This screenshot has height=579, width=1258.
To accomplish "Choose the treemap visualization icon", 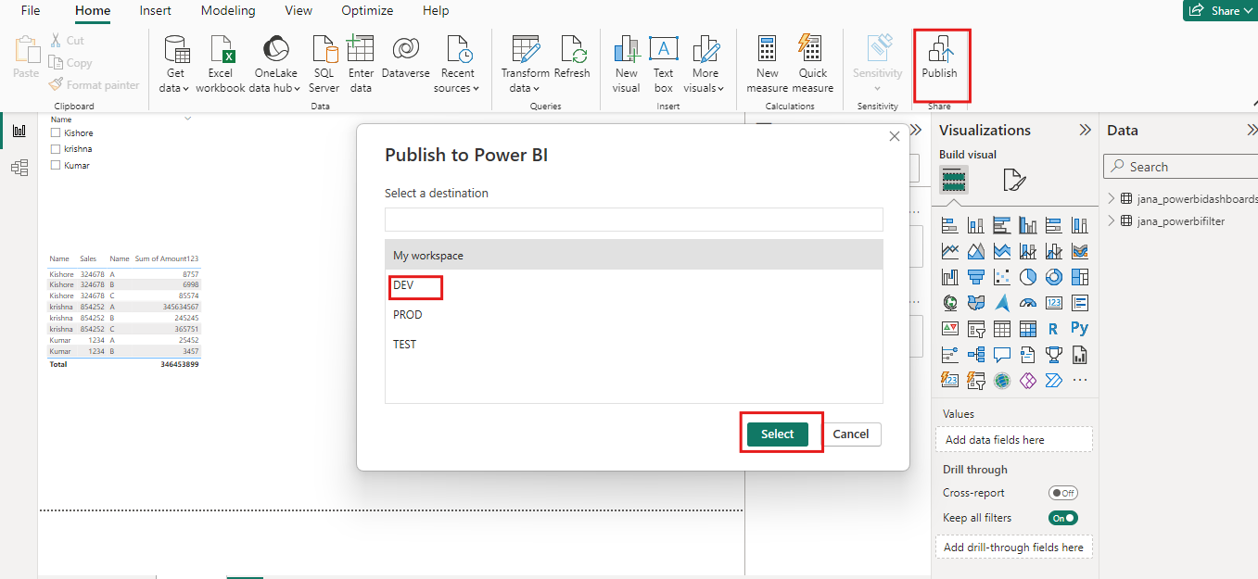I will coord(1079,277).
